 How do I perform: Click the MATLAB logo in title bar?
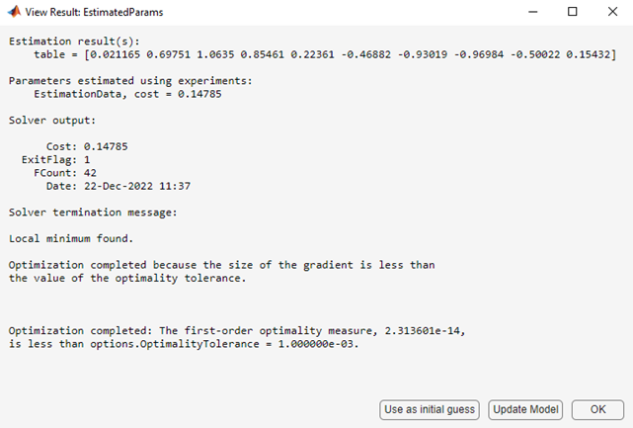(15, 12)
